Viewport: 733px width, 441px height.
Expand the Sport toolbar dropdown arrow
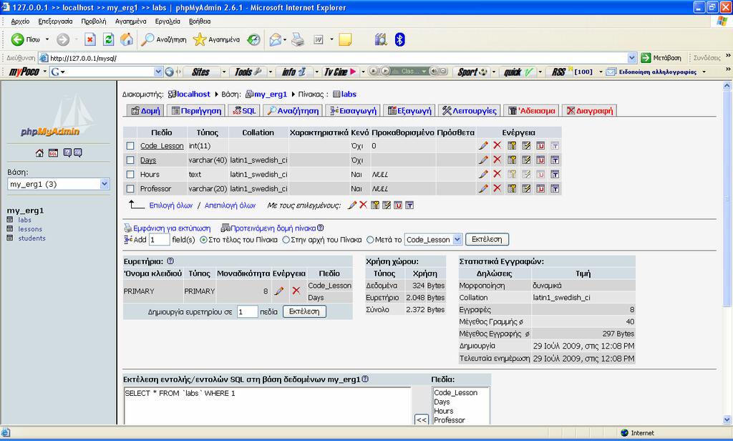point(494,72)
